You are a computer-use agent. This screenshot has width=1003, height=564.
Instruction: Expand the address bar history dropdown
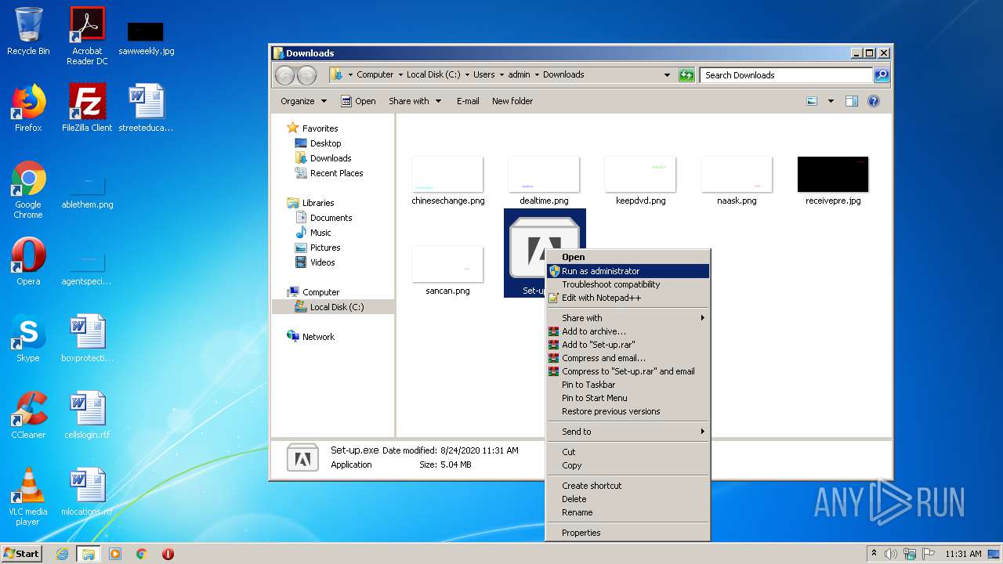tap(667, 75)
